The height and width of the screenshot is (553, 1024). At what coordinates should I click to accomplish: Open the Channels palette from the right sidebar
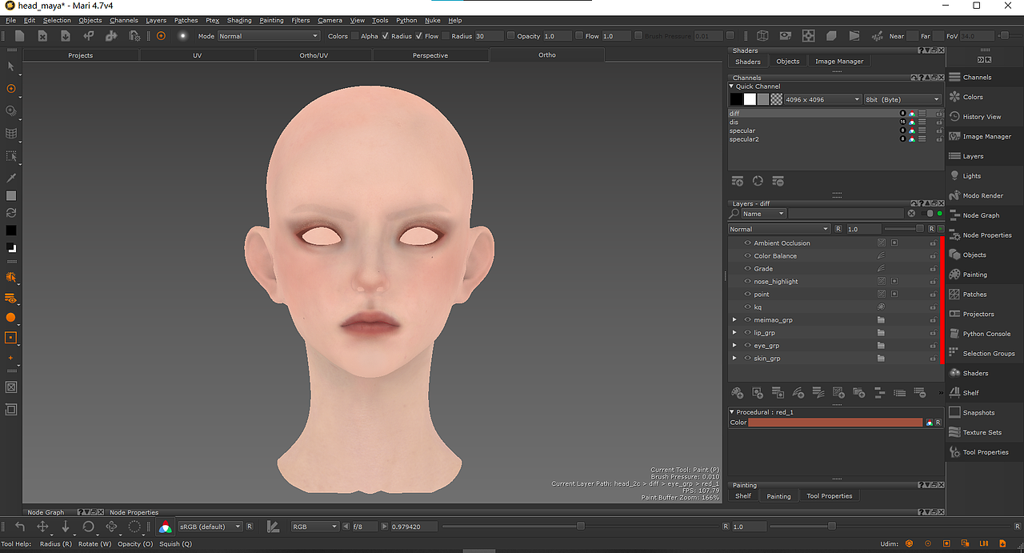[977, 78]
